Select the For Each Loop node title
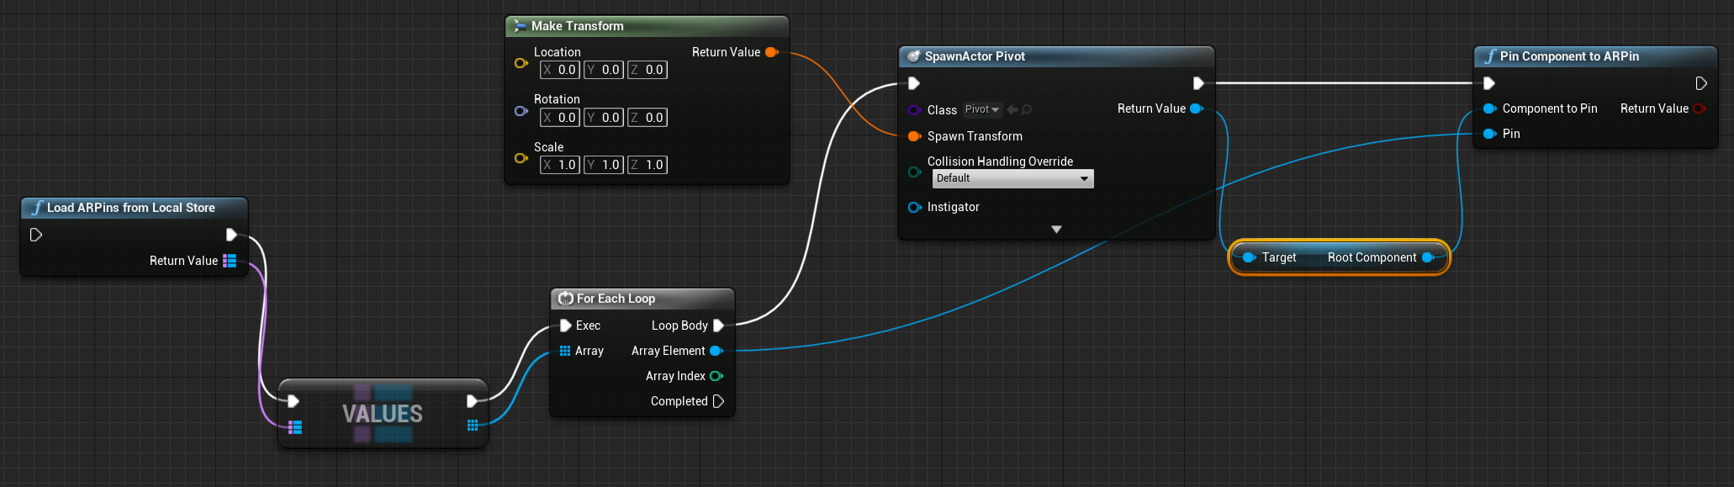Screen dimensions: 1734x487 click(616, 299)
